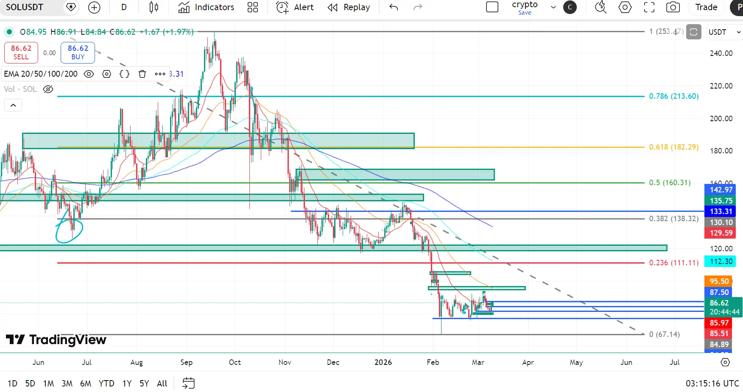The image size is (743, 392).
Task: Select the YTD time range
Action: click(106, 384)
